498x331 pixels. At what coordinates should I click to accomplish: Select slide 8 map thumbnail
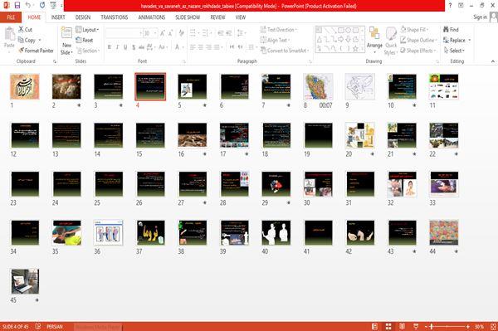318,86
